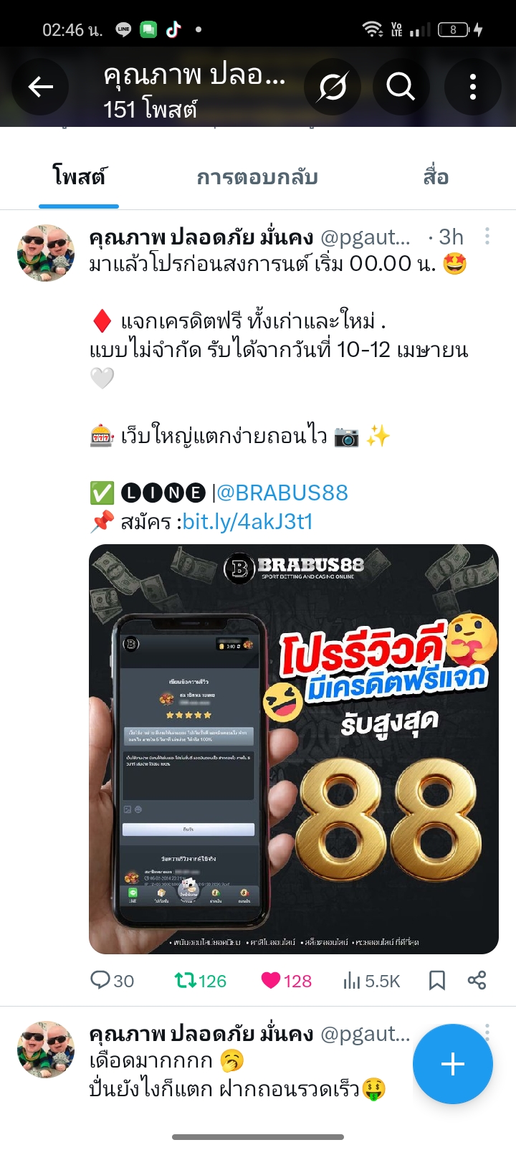
Task: Open the BRABUS88 promo image
Action: click(294, 749)
